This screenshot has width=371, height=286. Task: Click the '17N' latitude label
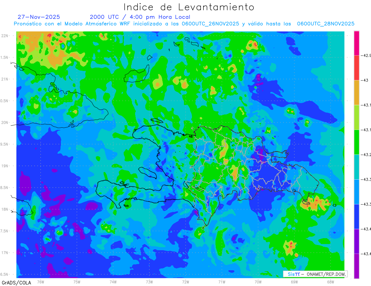5,253
